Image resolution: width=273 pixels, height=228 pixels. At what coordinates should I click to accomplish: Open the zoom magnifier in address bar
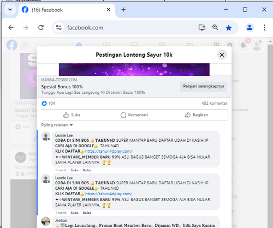coord(215,28)
